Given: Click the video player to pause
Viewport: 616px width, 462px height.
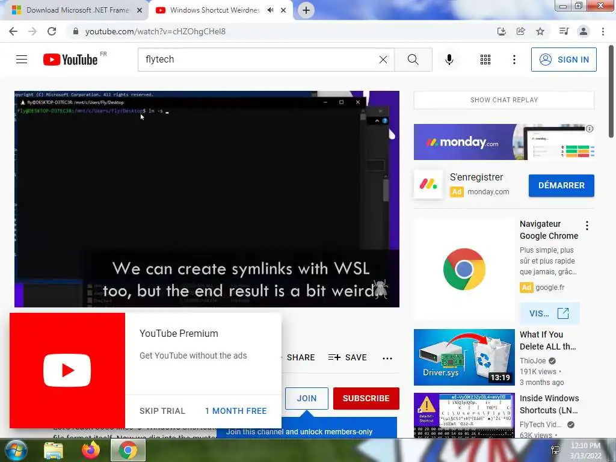Looking at the screenshot, I should click(207, 199).
